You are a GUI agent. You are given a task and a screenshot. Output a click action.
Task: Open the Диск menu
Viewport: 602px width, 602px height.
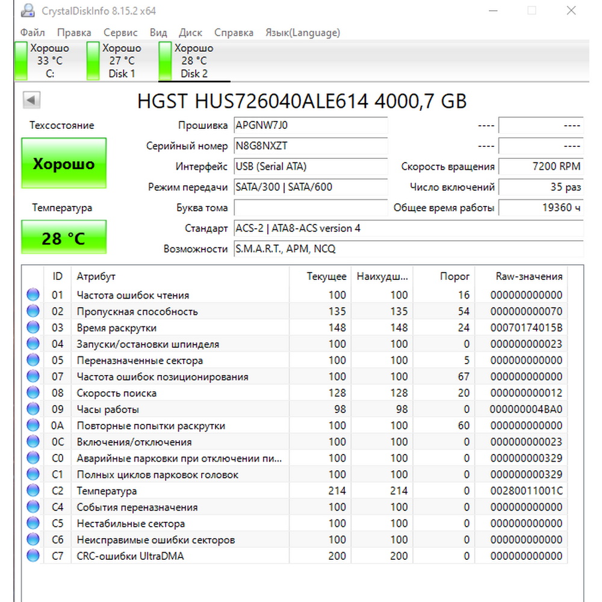click(x=190, y=33)
